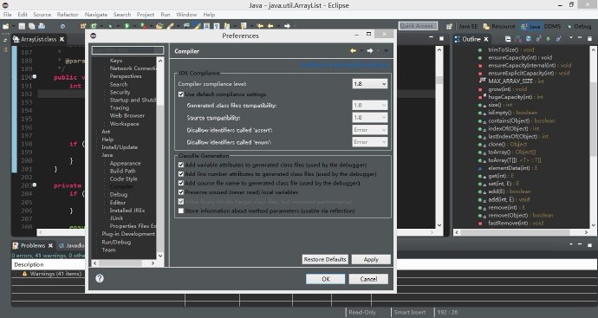
Task: Click the Quick Access search field
Action: point(418,26)
